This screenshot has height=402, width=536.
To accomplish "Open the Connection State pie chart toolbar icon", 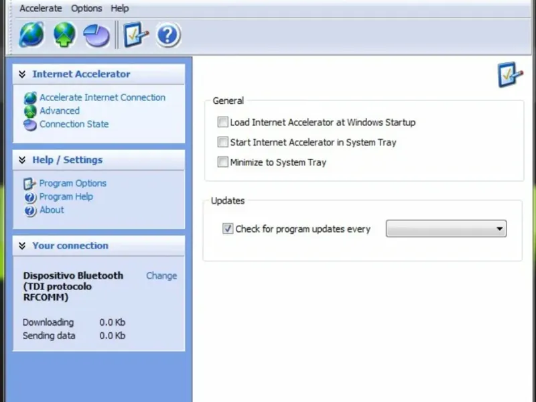I will [96, 36].
